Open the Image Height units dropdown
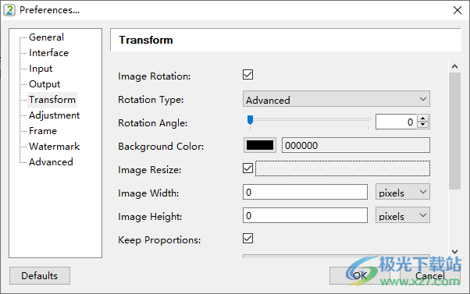This screenshot has width=470, height=294. pos(403,215)
